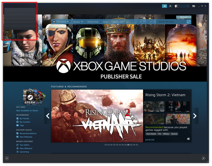212x166 pixels.
Task: Go to previous featured game arrow
Action: click(x=48, y=116)
